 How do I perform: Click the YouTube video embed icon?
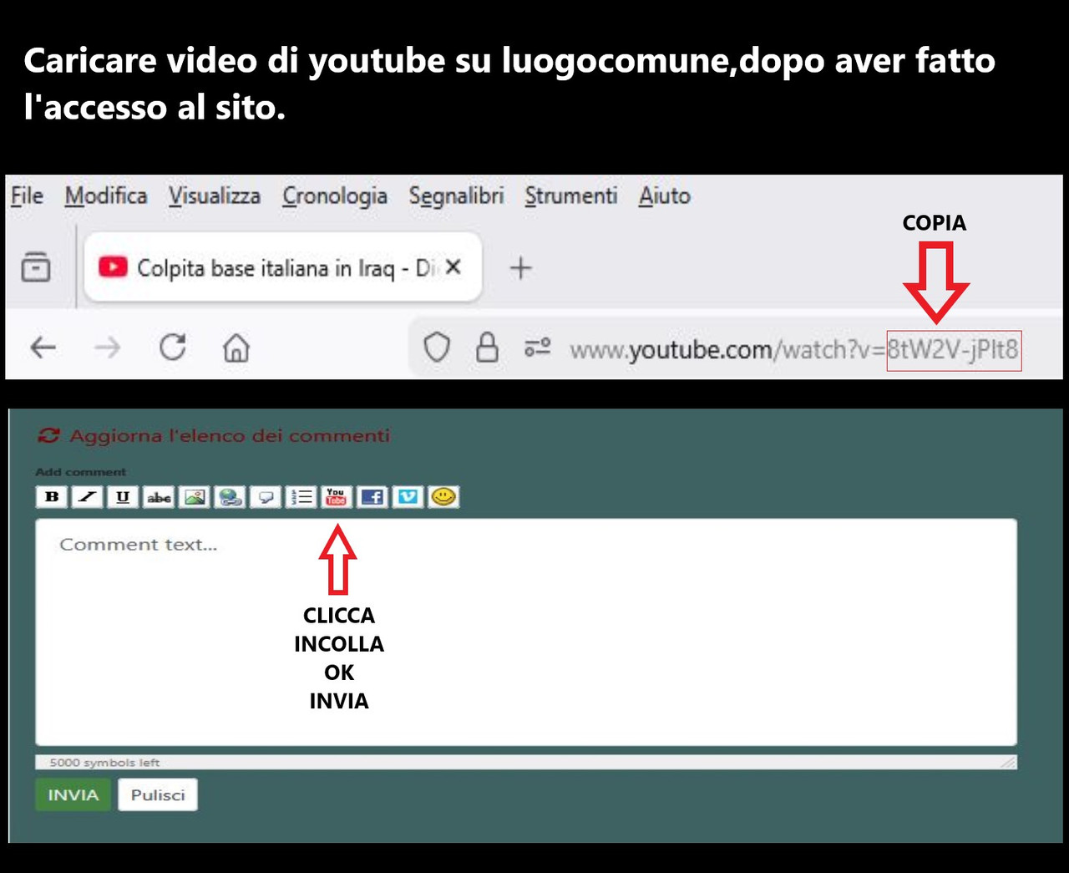[x=337, y=497]
